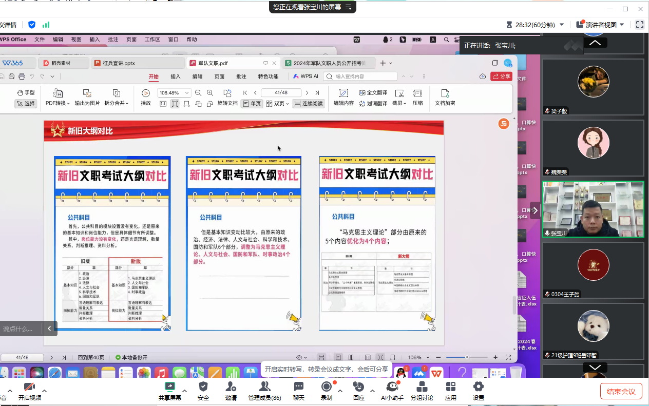Go to next page arrow in toolbar

[307, 93]
